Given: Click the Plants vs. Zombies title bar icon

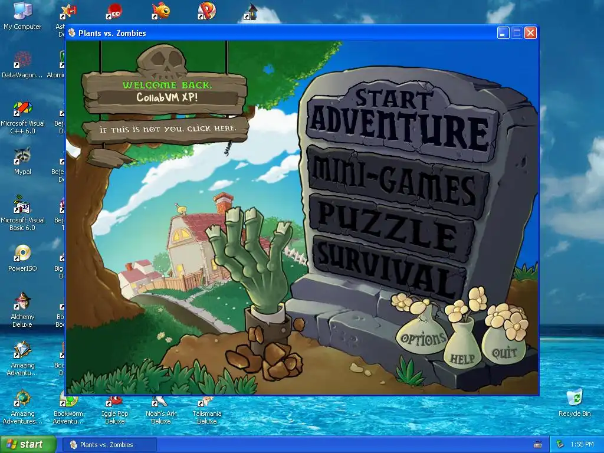Looking at the screenshot, I should [72, 33].
